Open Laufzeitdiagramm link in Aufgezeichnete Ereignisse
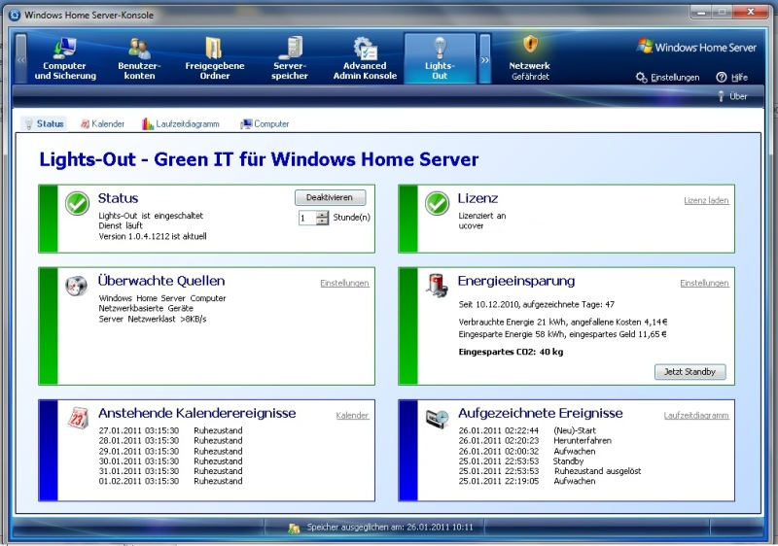778x546 pixels. pyautogui.click(x=696, y=415)
